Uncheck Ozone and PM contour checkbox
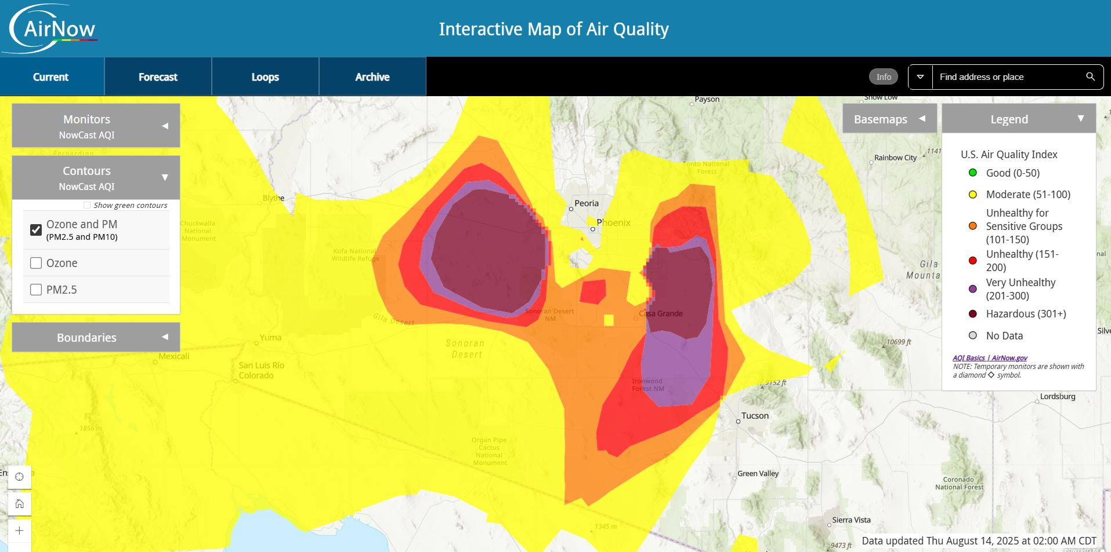The image size is (1111, 552). pos(36,230)
